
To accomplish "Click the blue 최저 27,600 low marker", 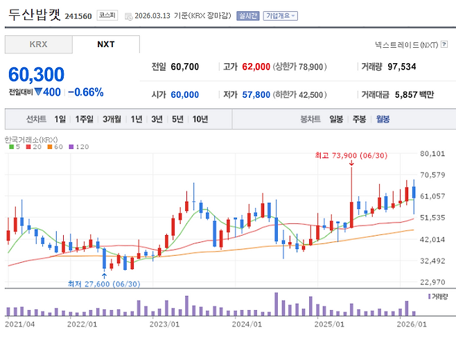I will pyautogui.click(x=104, y=283).
